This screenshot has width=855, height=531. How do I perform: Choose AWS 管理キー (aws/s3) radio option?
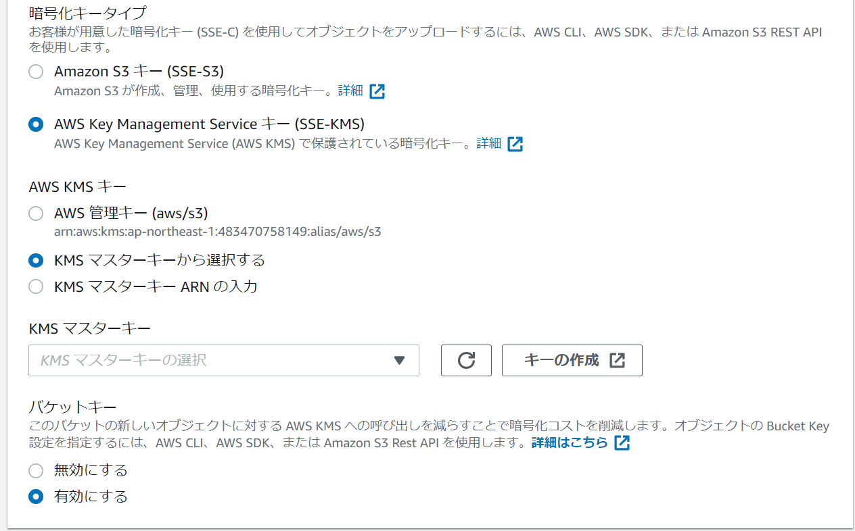(x=36, y=213)
